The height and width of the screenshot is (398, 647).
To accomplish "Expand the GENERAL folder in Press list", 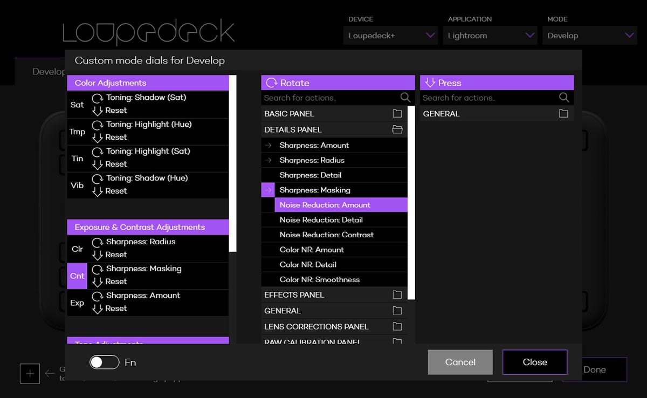I will [497, 114].
